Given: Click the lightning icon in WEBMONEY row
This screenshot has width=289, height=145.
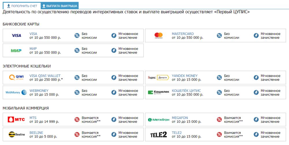Looking at the screenshot, I should (x=114, y=92).
